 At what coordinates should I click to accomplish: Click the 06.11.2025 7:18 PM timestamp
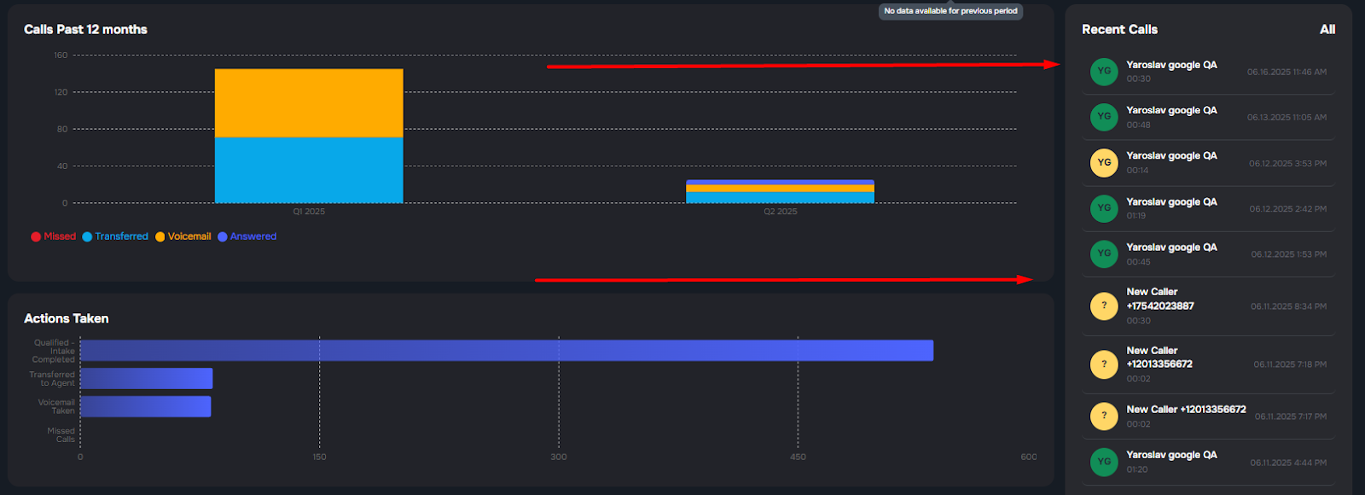click(x=1290, y=364)
